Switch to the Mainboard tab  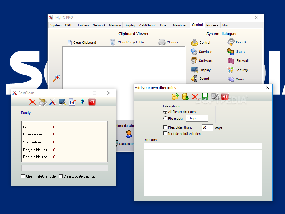coord(181,25)
